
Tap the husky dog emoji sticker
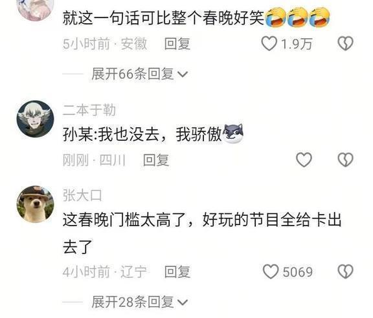[233, 134]
